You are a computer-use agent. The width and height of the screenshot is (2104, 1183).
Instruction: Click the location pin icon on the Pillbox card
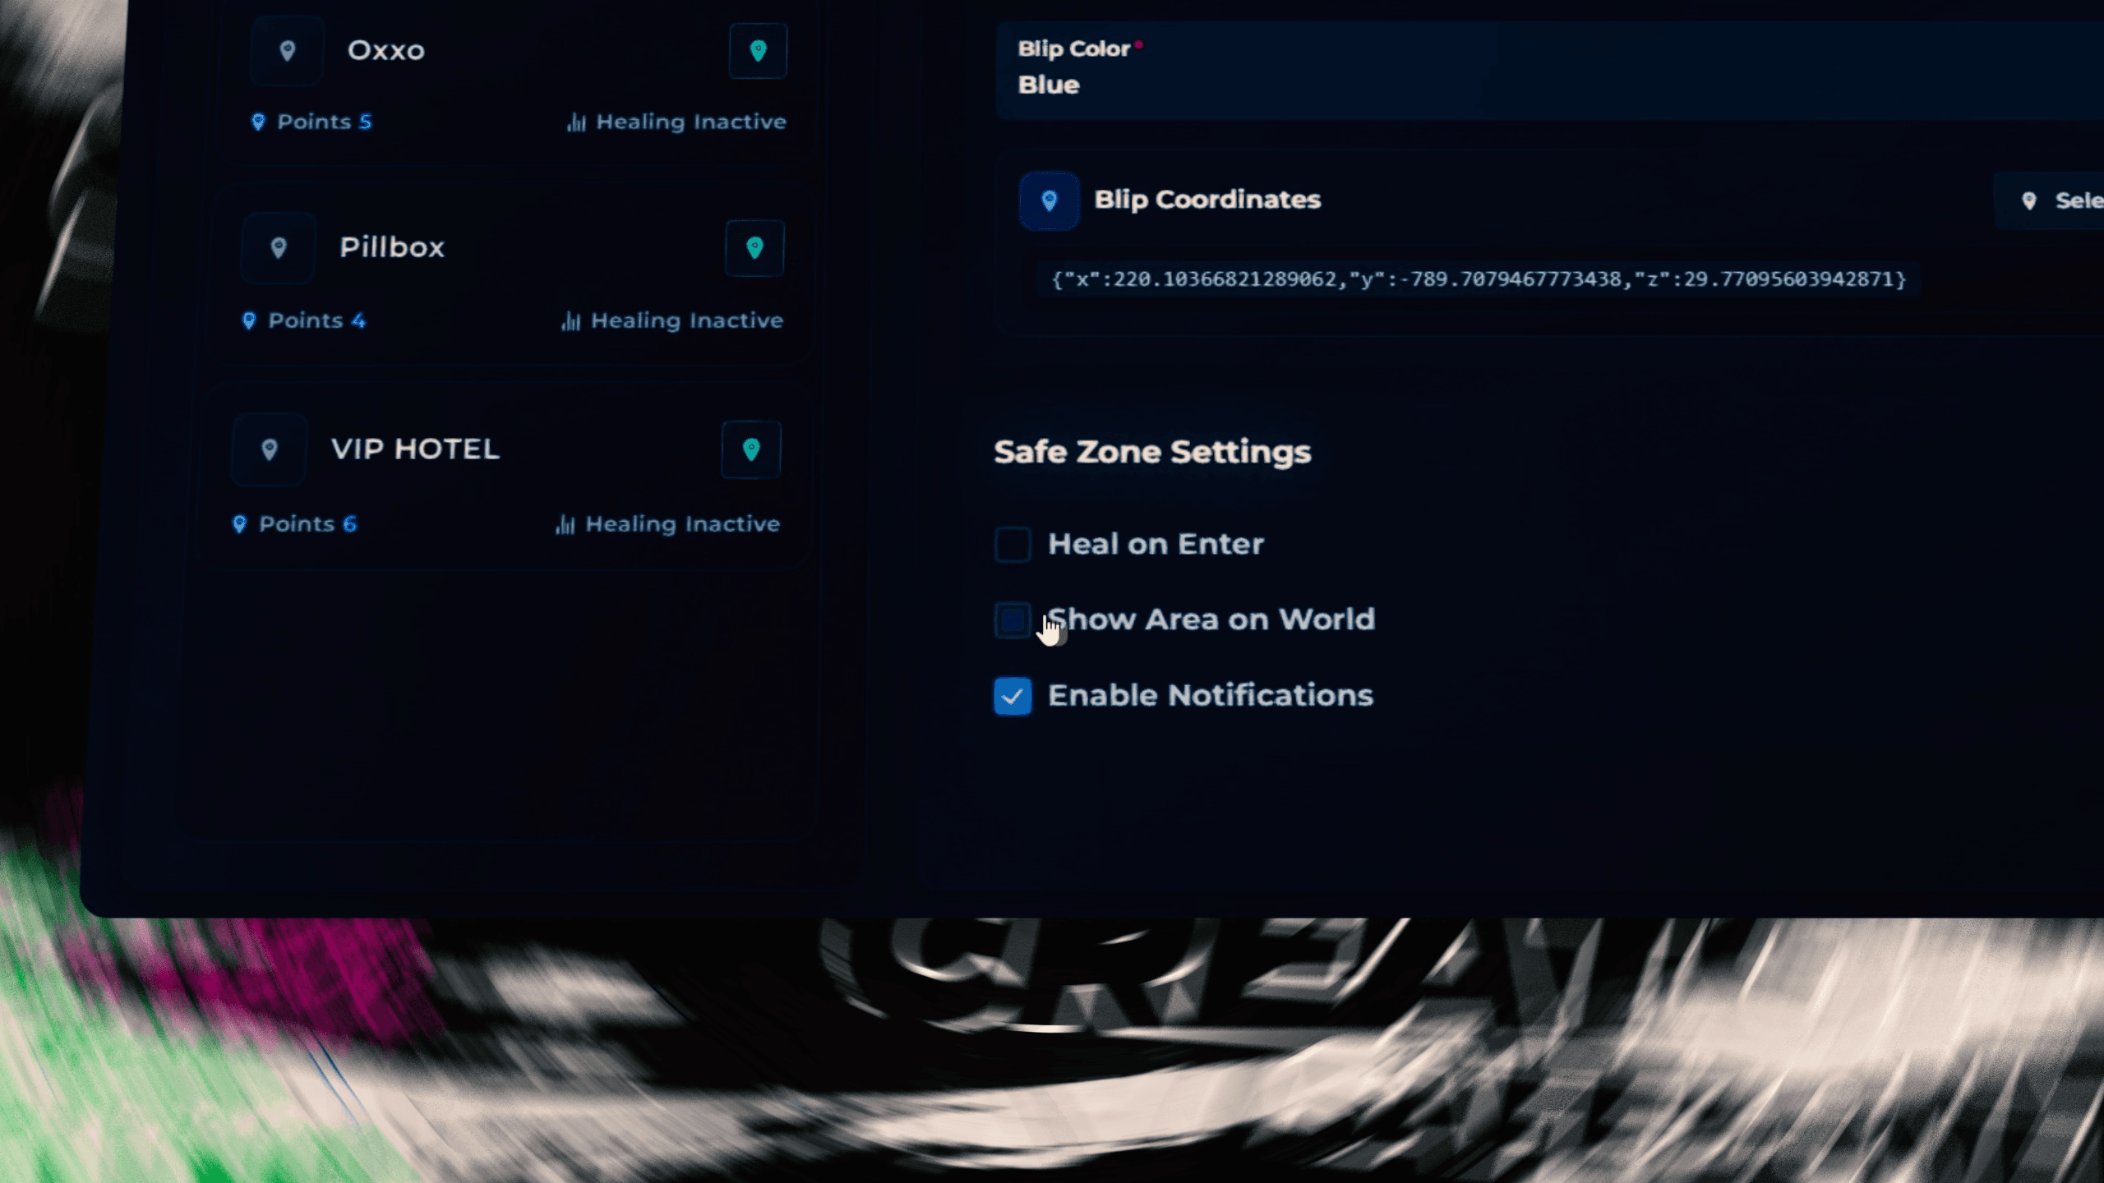[x=278, y=247]
